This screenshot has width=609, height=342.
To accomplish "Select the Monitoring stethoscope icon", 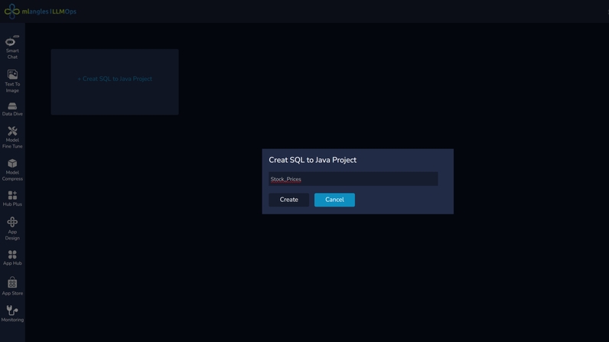I will 12,310.
